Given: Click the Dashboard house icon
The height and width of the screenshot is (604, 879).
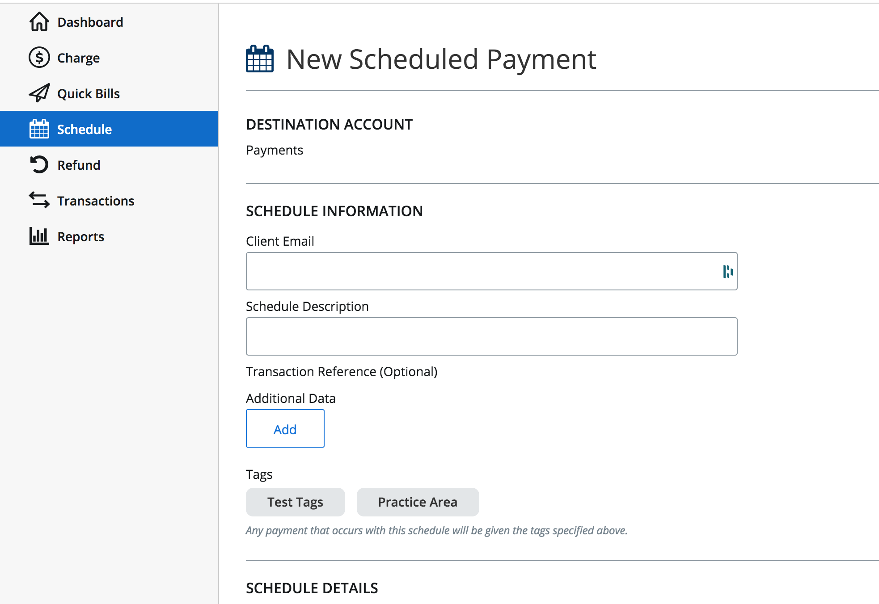Looking at the screenshot, I should (x=39, y=22).
